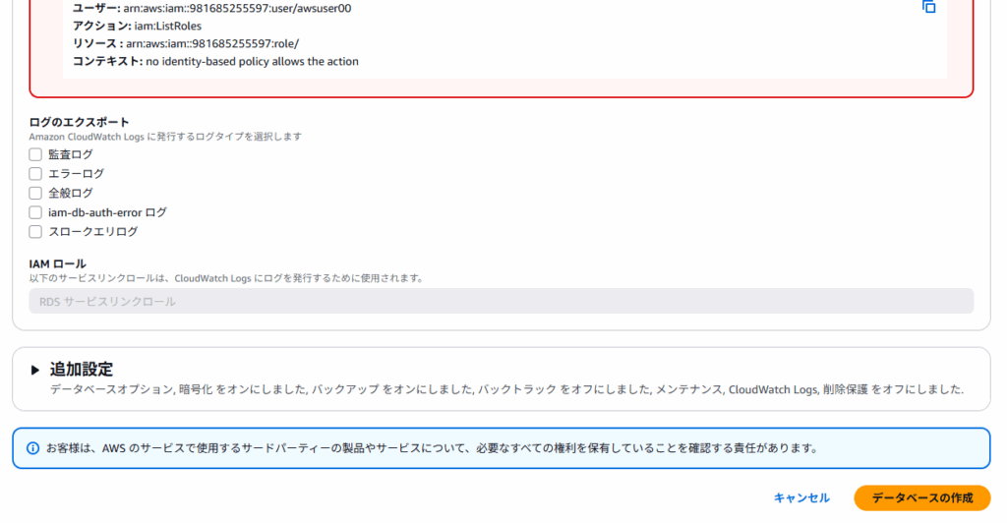
Task: Click the 追加設定 heading
Action: (x=82, y=370)
